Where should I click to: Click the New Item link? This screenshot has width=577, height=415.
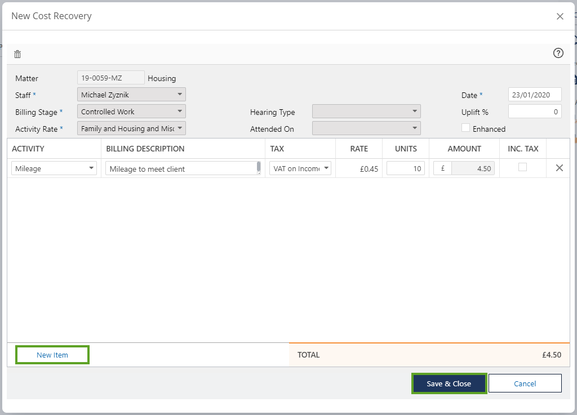pos(52,355)
